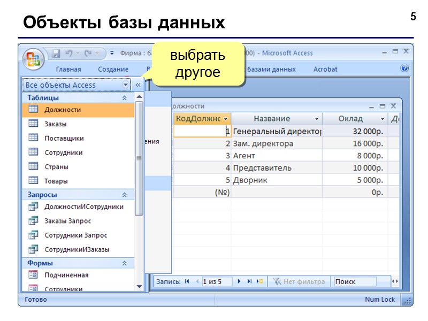Click the round Office button
The width and height of the screenshot is (428, 321).
click(34, 58)
